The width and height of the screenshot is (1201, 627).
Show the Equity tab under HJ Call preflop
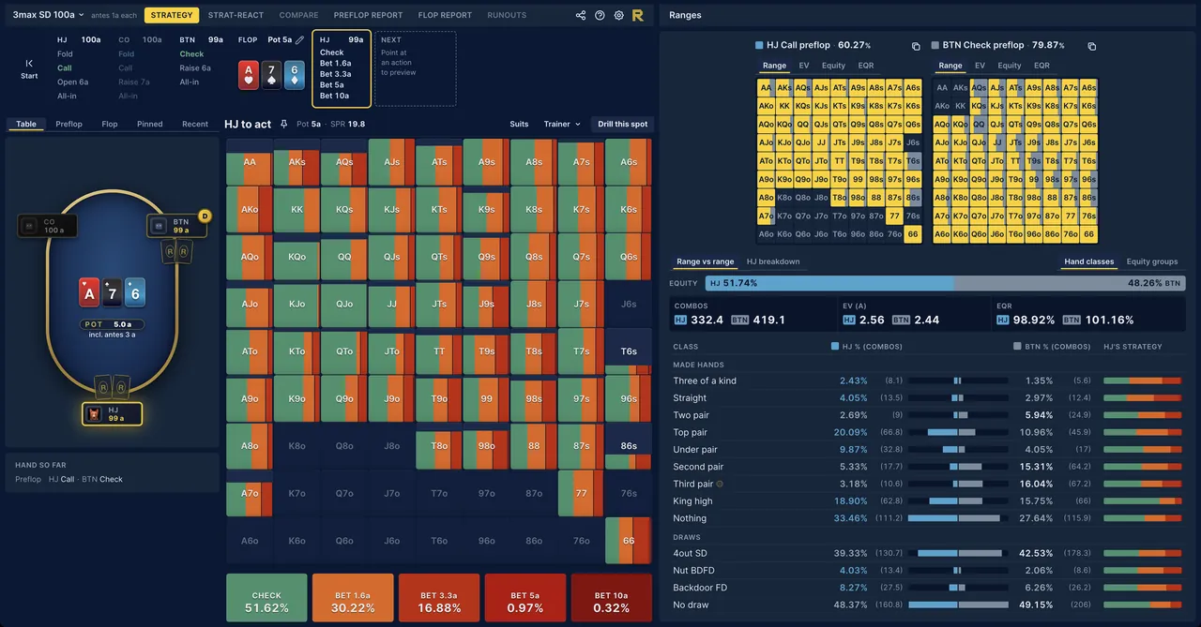point(833,66)
